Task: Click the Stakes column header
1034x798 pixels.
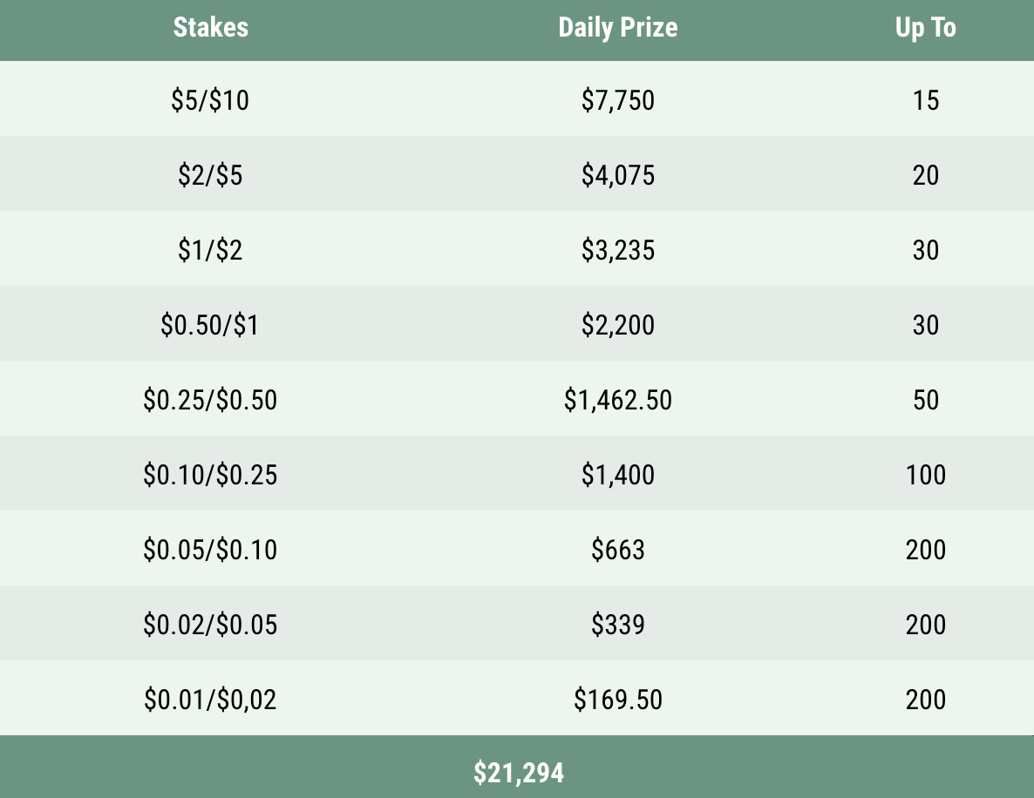Action: (x=210, y=28)
